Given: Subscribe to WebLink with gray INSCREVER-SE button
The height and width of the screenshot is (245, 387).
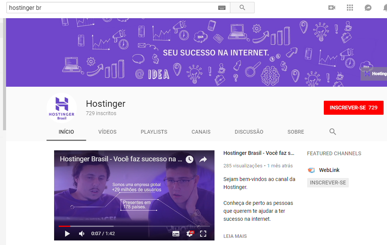Looking at the screenshot, I should [328, 183].
